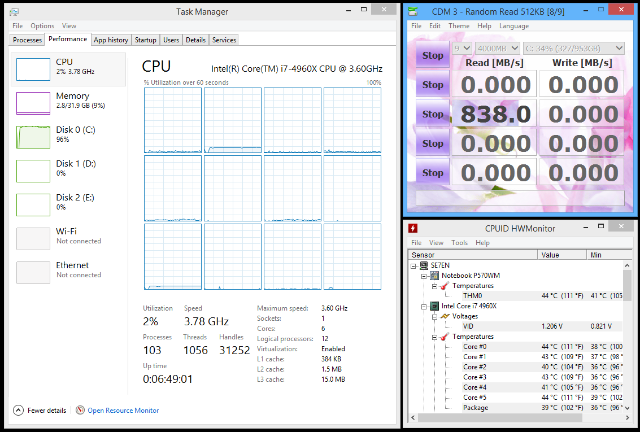The image size is (640, 432).
Task: Click the HWMonitor vertical scrollbar up arrow
Action: coord(628,265)
